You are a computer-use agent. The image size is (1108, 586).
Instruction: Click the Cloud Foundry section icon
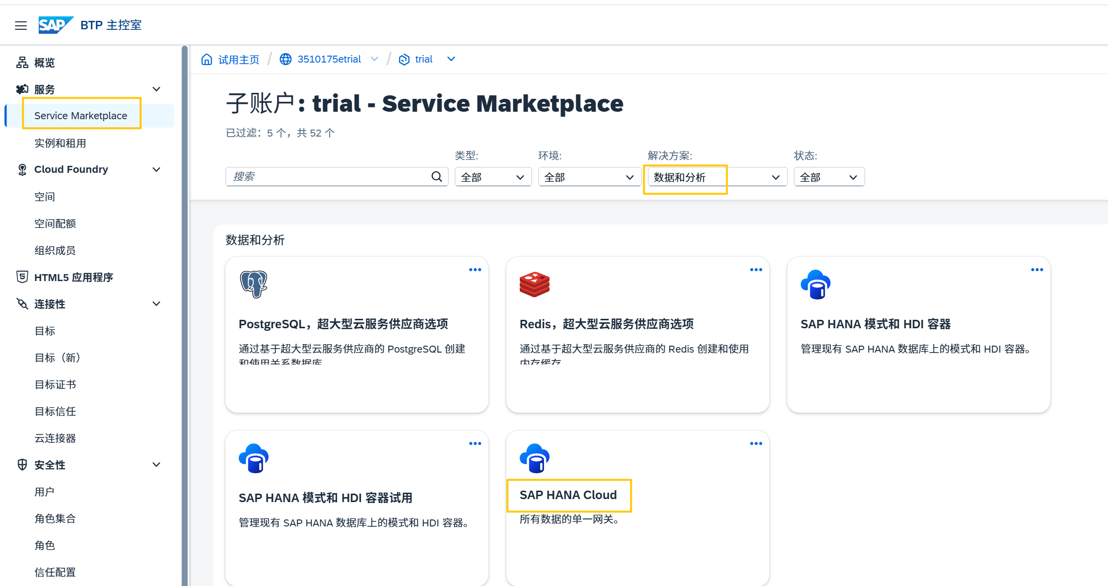(x=22, y=170)
